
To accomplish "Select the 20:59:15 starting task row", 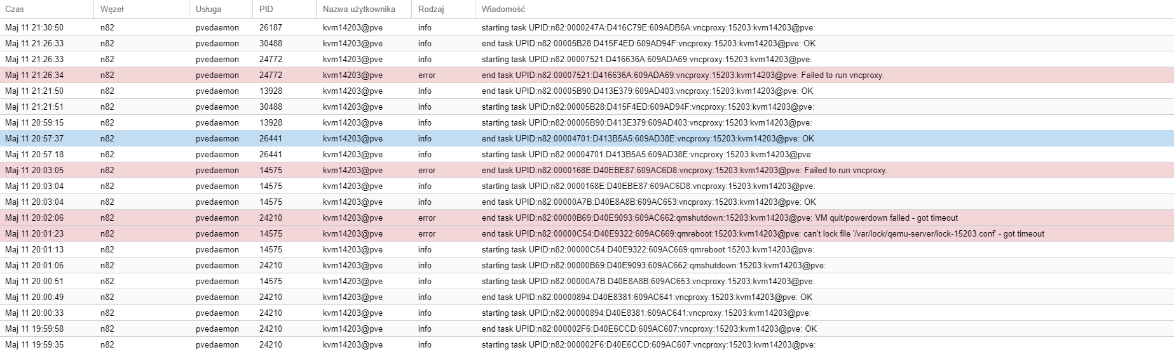I will (x=646, y=122).
